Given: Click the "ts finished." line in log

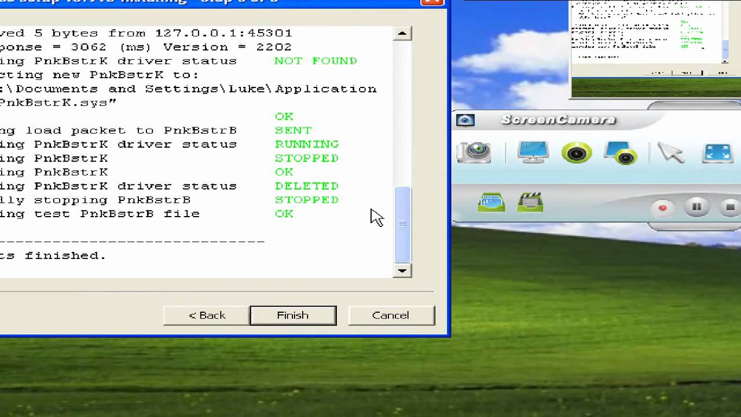Looking at the screenshot, I should 53,255.
